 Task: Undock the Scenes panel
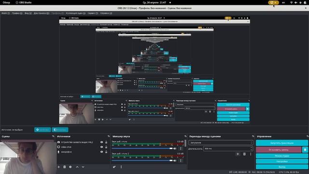pos(53,136)
